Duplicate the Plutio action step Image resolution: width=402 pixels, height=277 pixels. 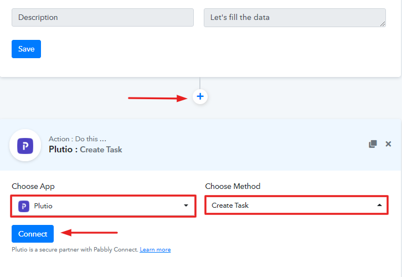(x=373, y=144)
